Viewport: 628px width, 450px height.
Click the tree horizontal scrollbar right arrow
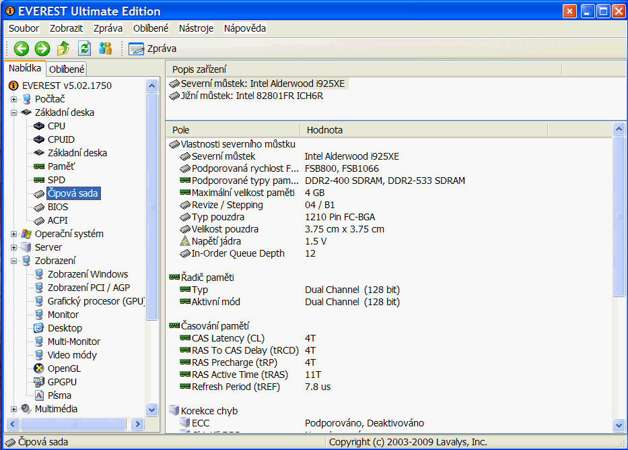point(137,424)
